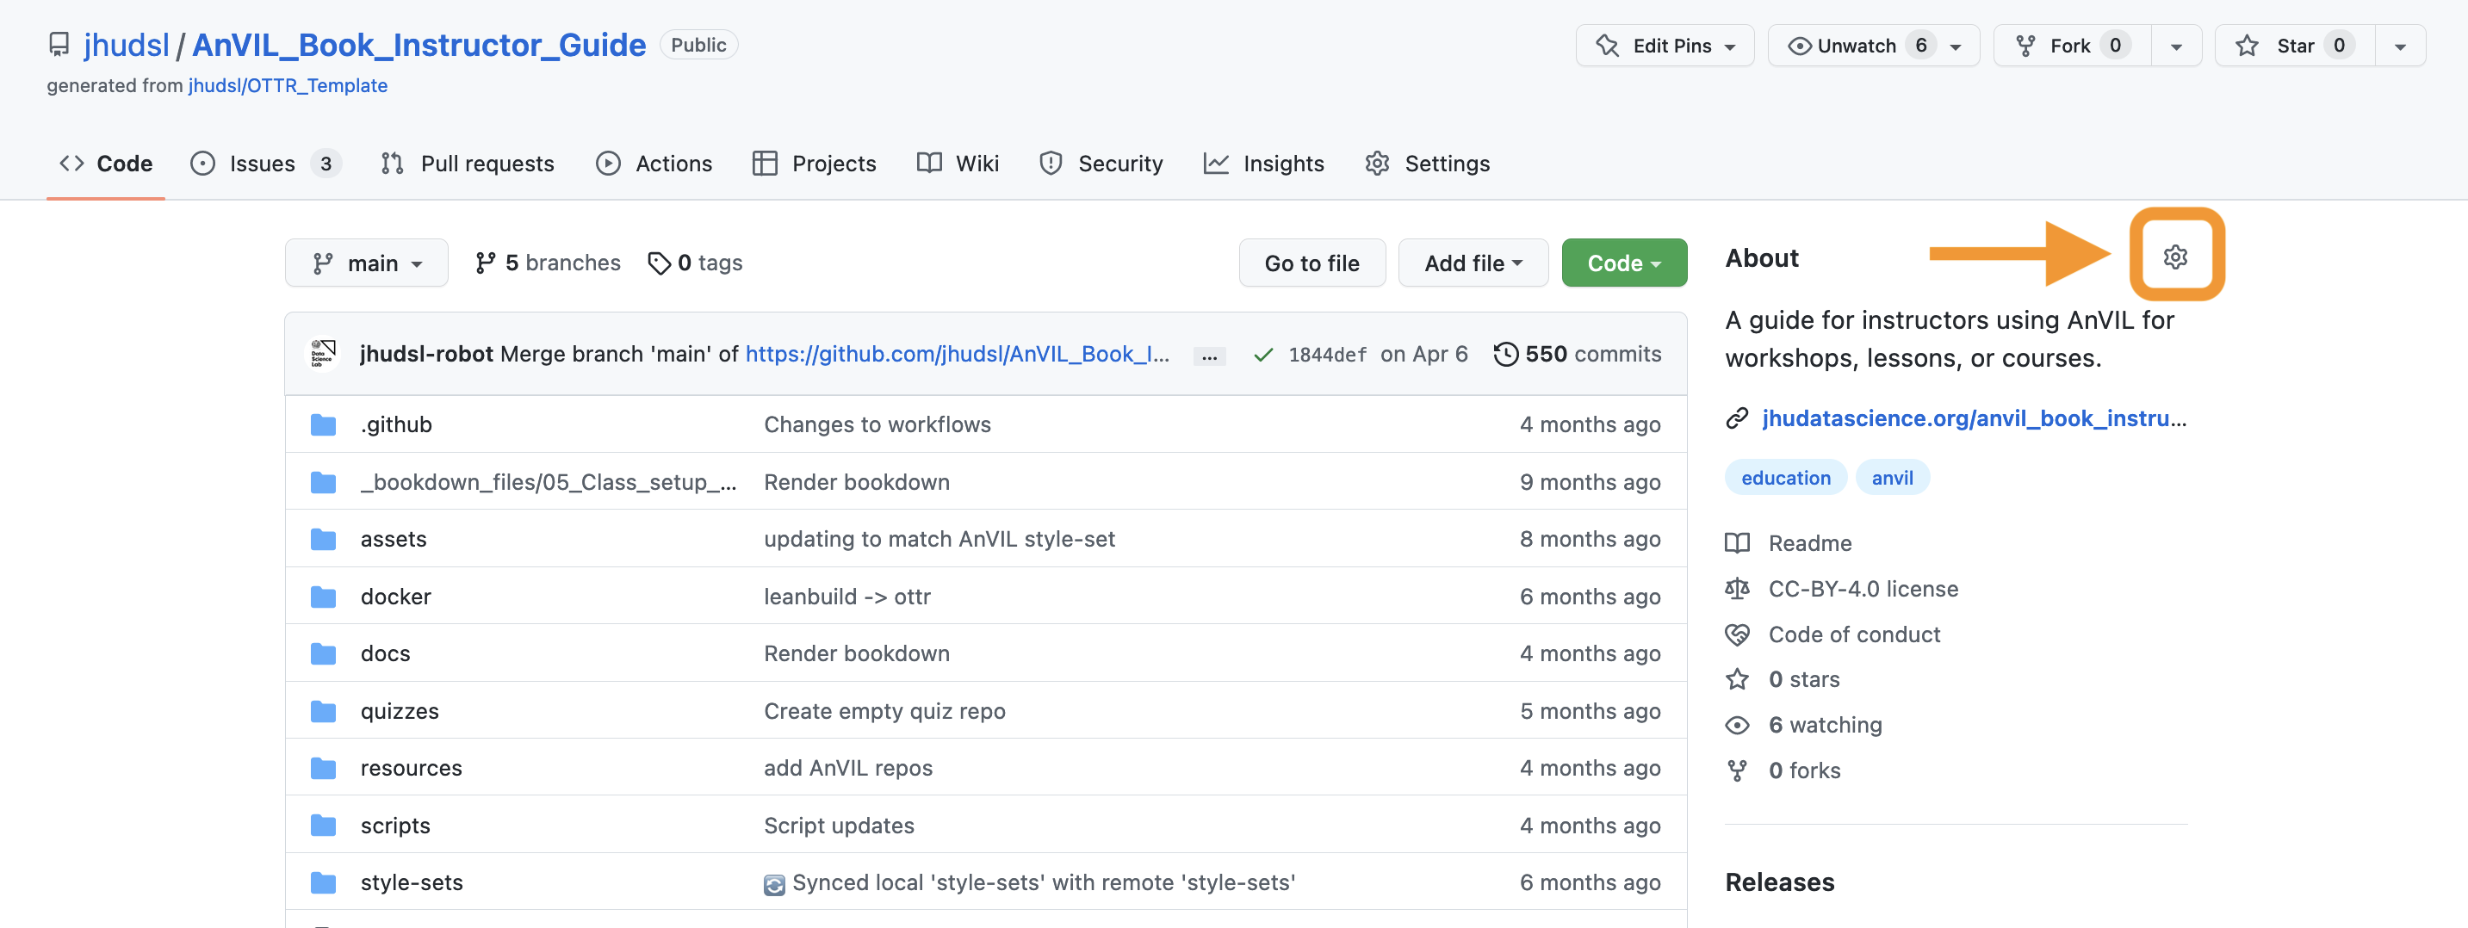This screenshot has height=928, width=2468.
Task: Fork the repository
Action: point(2073,45)
